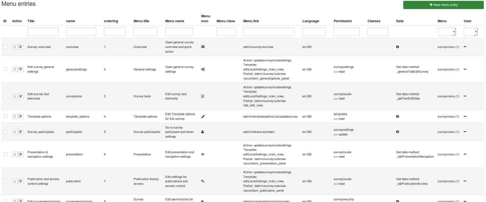486x202 pixels.
Task: Click info icon in Survey overview data column
Action: [x=397, y=47]
